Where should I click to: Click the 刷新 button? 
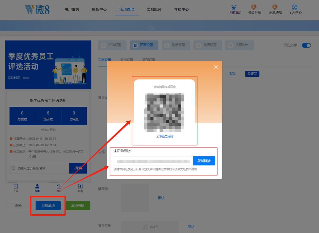[x=19, y=206]
